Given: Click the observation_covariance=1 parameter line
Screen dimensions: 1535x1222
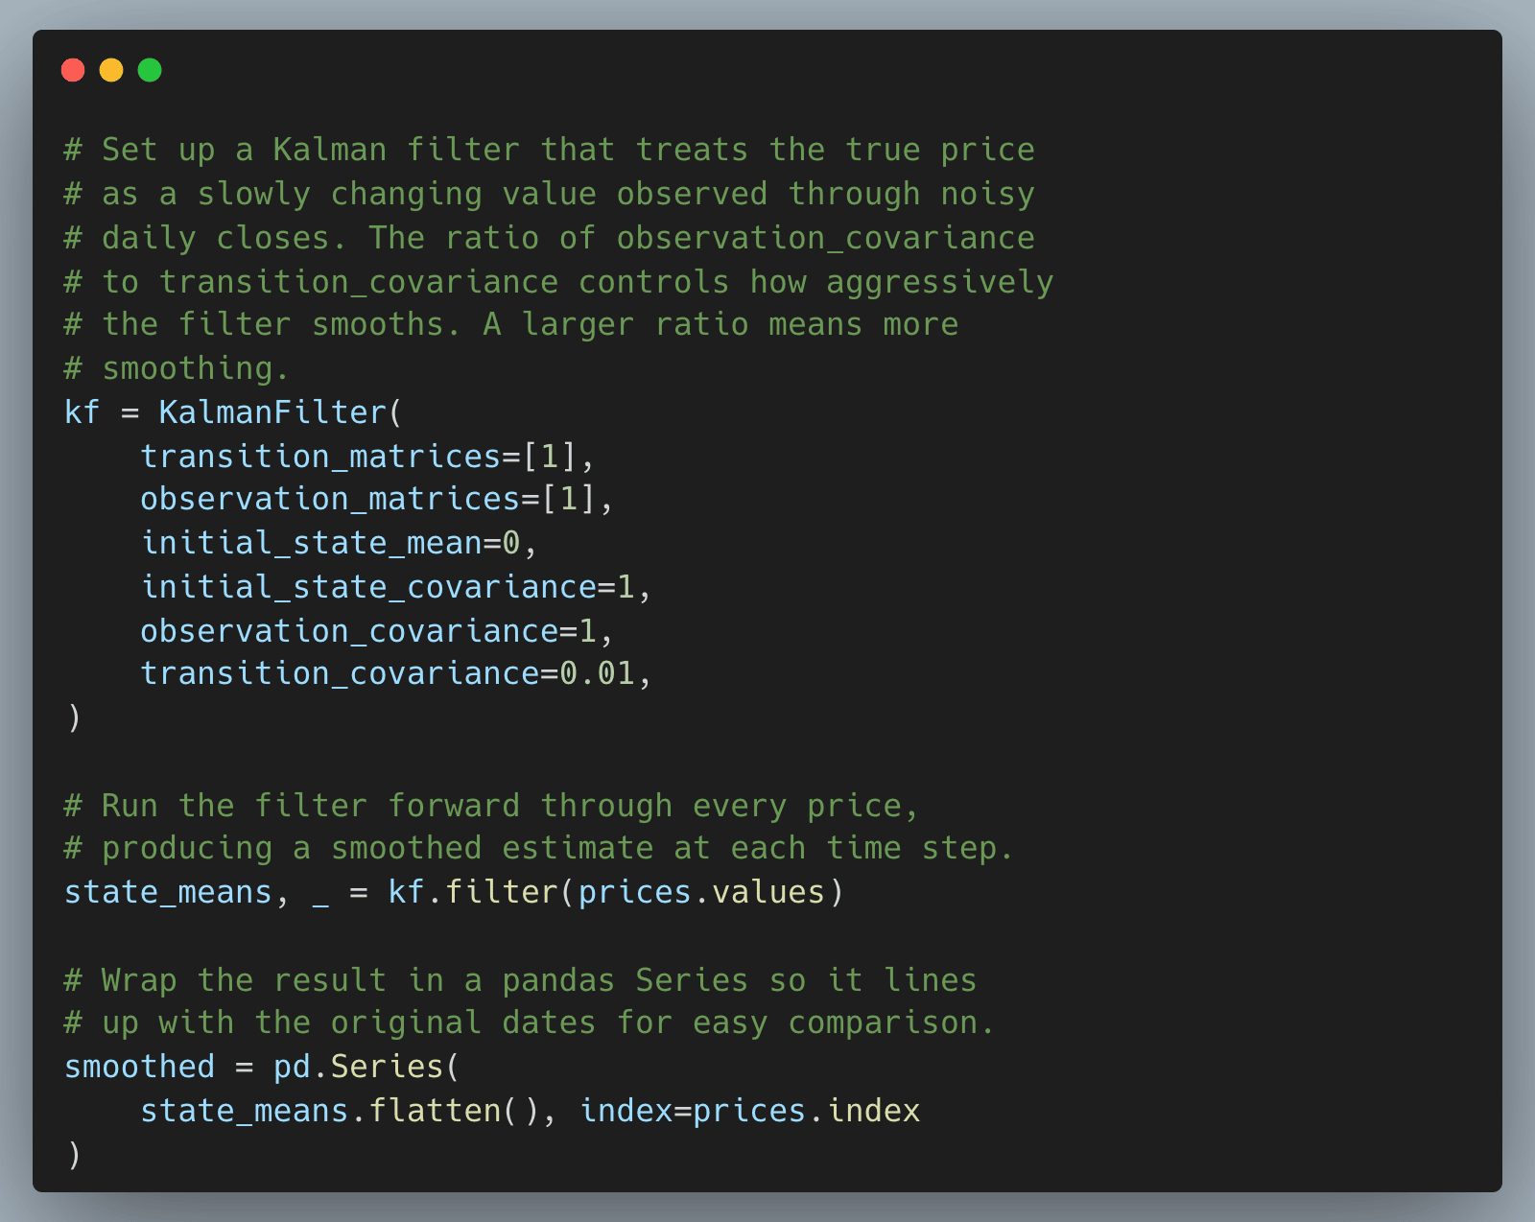Looking at the screenshot, I should 376,631.
